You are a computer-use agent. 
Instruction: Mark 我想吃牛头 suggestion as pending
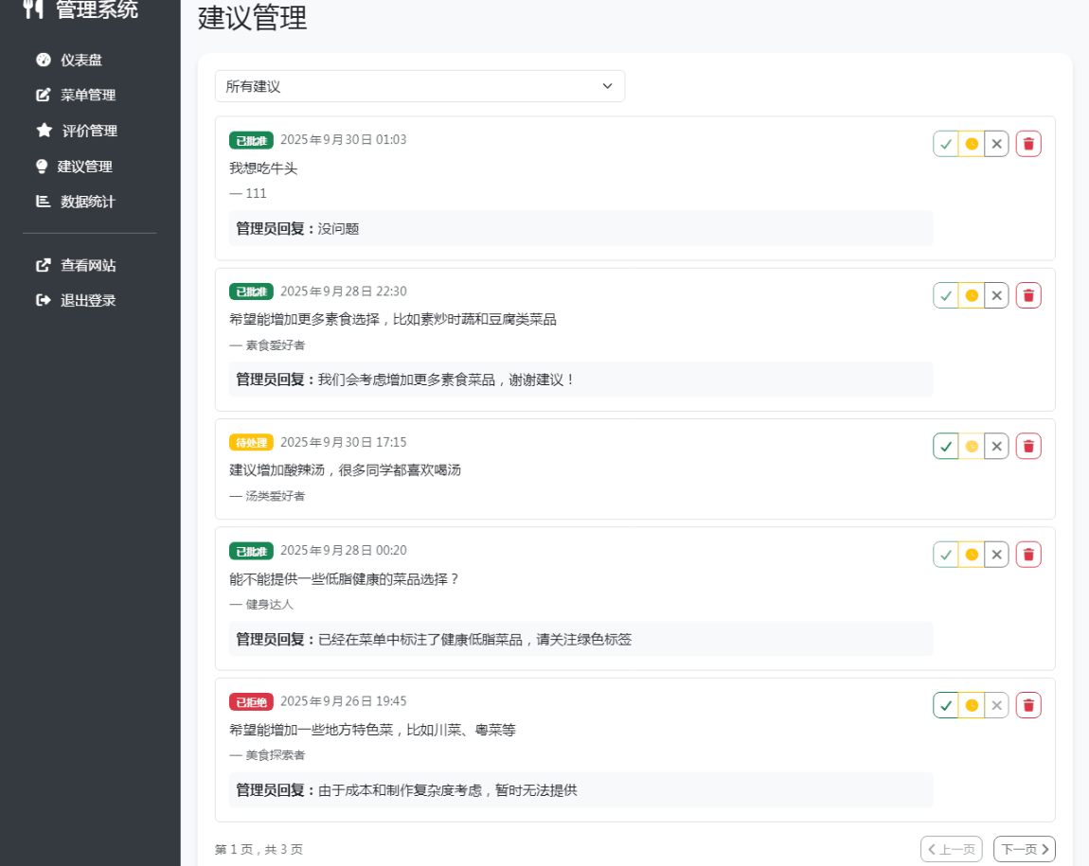972,144
